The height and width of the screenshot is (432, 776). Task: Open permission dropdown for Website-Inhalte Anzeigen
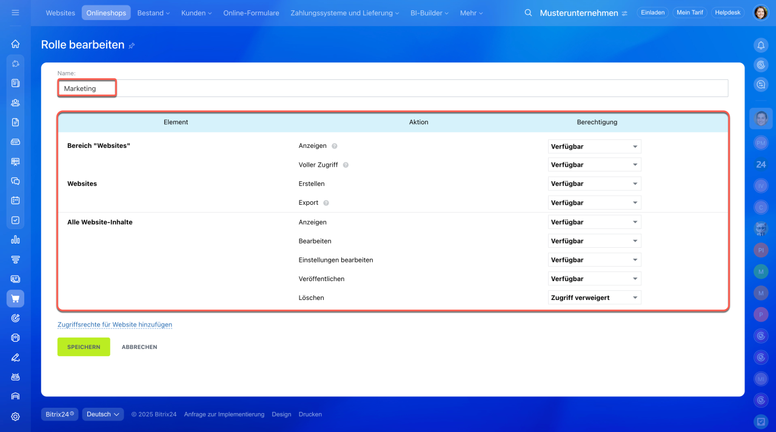click(594, 222)
